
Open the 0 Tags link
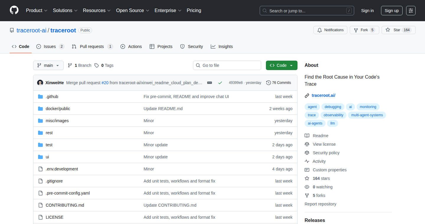tap(104, 65)
